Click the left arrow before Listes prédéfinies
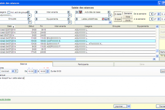Screen dimensions: 165x110 (x=76, y=19)
